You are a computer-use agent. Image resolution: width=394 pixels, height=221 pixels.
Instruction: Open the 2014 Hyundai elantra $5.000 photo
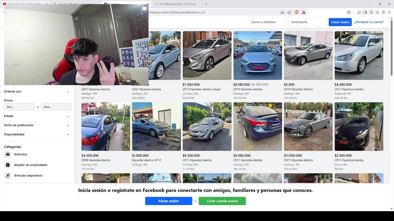coord(308,56)
